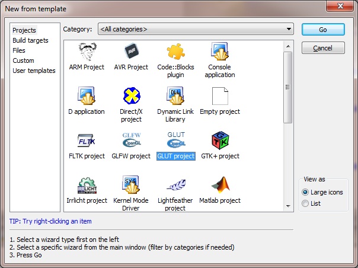The image size is (358, 268).
Task: Switch view to List mode
Action: pos(311,203)
